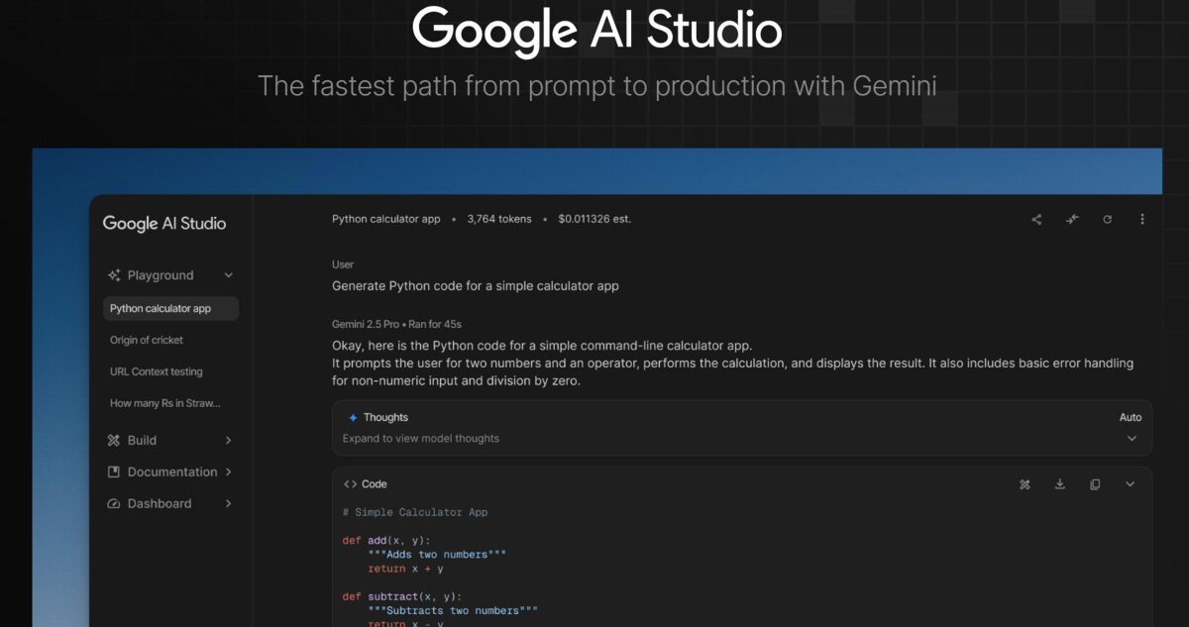Download the code using the download icon

pyautogui.click(x=1060, y=484)
